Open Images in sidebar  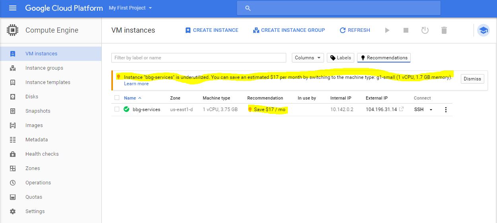tap(50, 125)
